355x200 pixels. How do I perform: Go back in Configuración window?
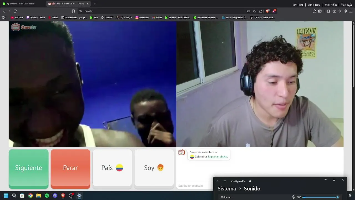point(217,181)
